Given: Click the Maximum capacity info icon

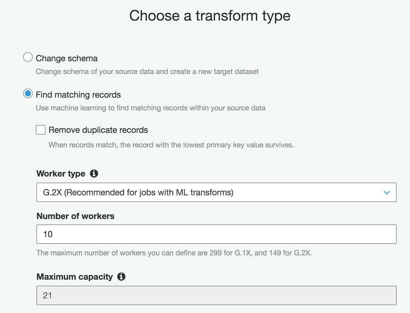Looking at the screenshot, I should coord(121,277).
